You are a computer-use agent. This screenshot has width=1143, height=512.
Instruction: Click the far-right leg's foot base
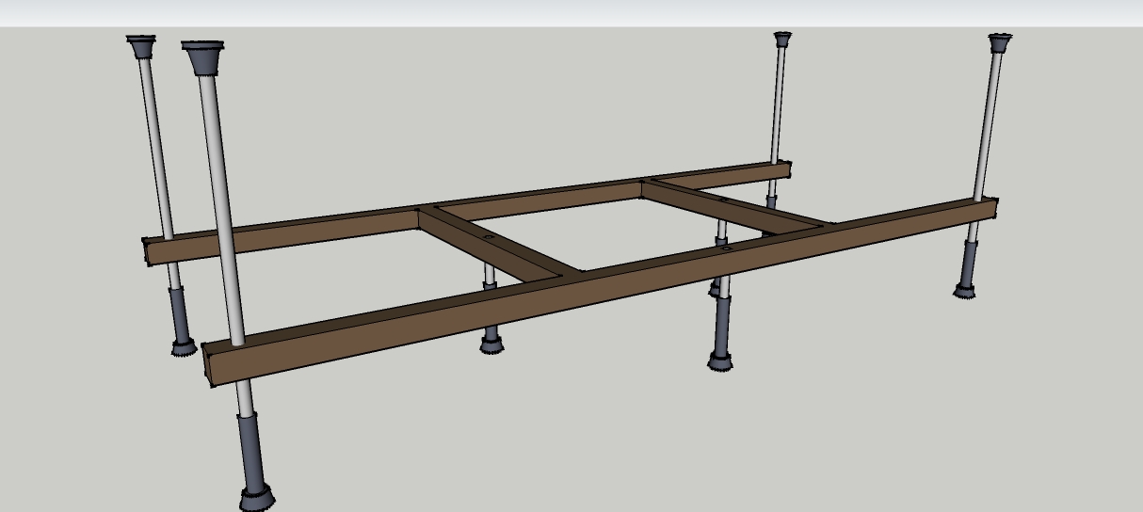963,291
